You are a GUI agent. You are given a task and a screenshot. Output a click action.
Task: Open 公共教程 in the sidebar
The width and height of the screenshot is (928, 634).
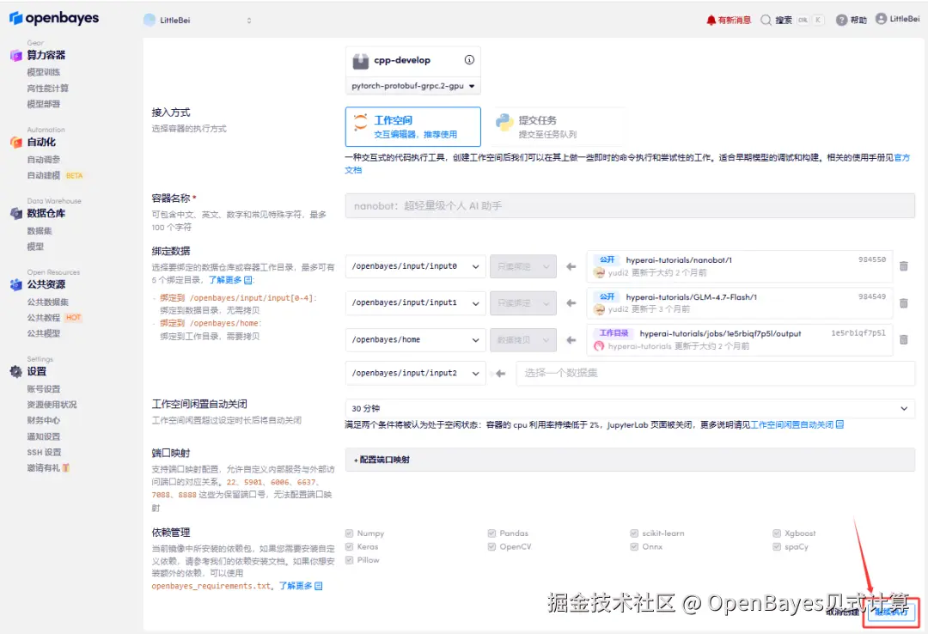click(43, 318)
